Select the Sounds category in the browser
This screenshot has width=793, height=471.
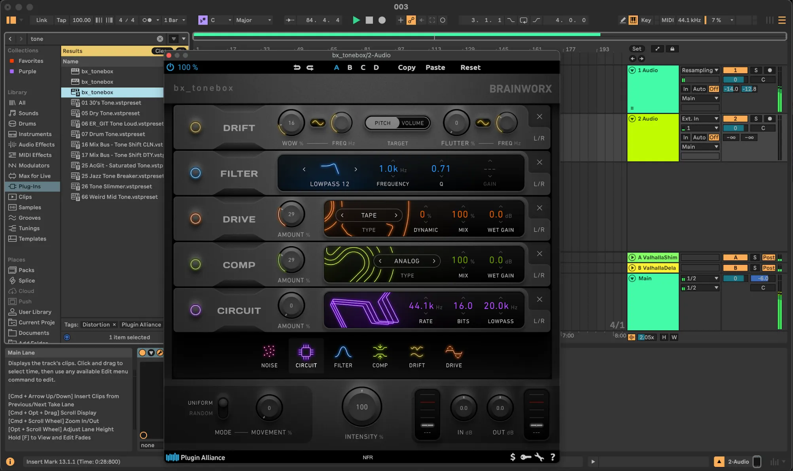28,113
